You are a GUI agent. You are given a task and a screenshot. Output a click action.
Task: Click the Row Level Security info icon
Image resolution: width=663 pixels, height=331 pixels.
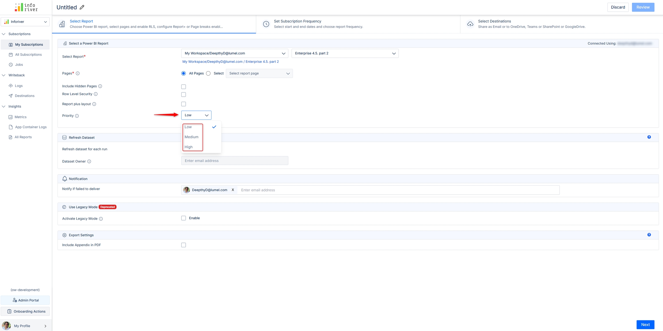(96, 94)
